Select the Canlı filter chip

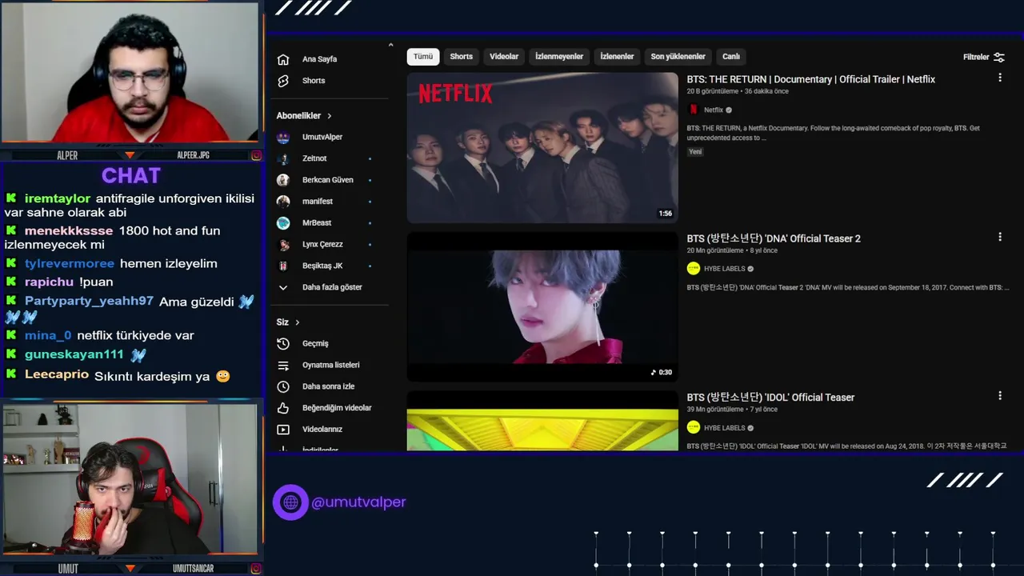(731, 57)
